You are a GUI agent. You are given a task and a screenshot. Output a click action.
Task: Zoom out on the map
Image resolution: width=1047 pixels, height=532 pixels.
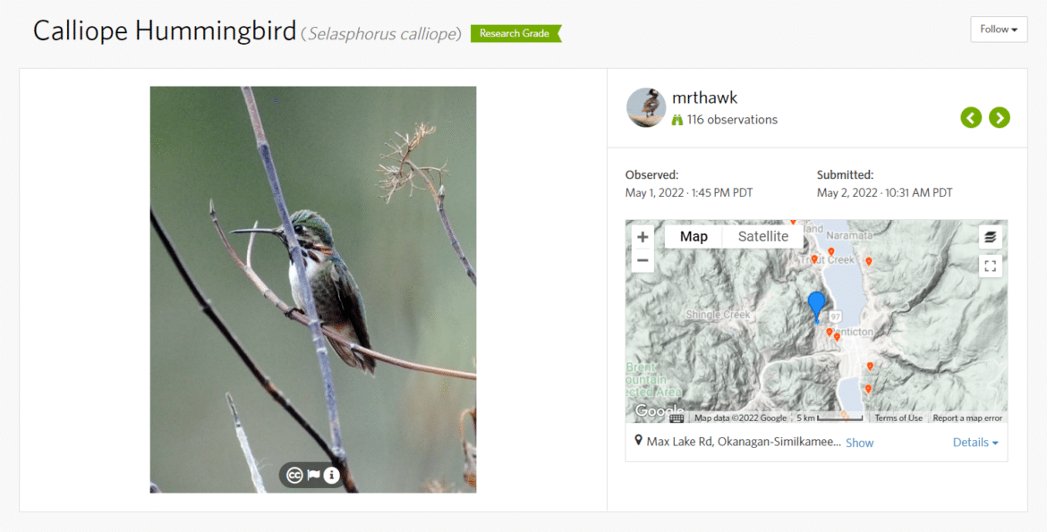point(643,260)
